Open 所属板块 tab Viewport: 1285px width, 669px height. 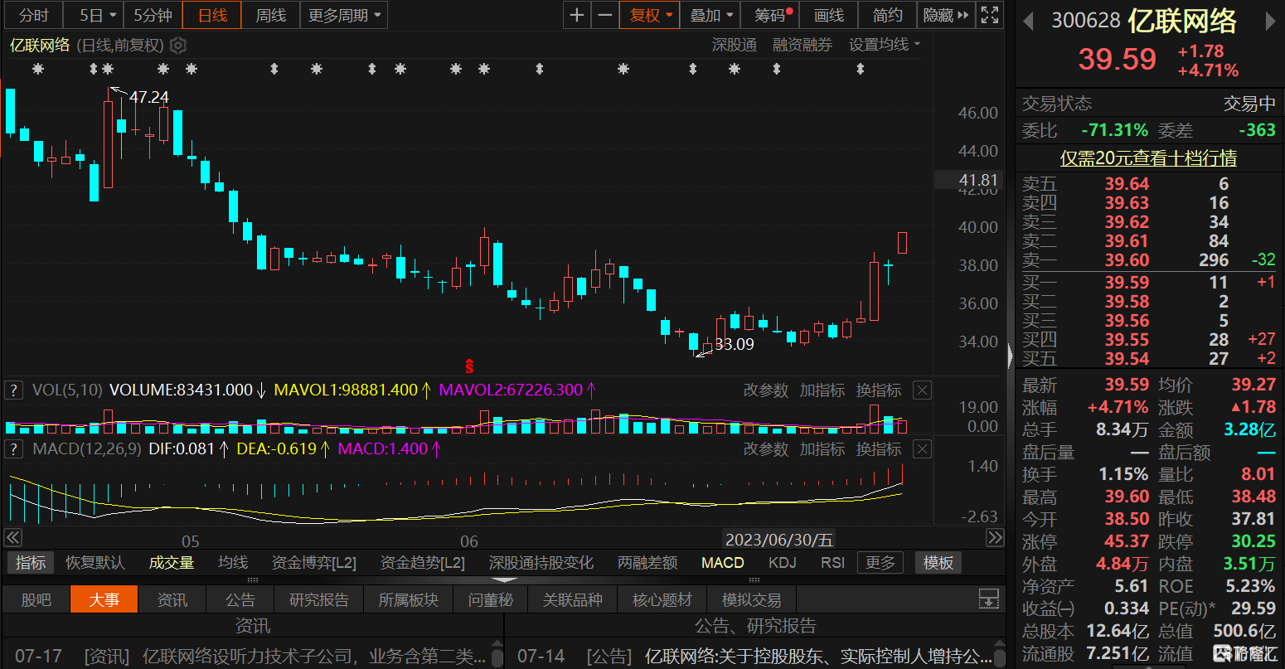pyautogui.click(x=409, y=599)
